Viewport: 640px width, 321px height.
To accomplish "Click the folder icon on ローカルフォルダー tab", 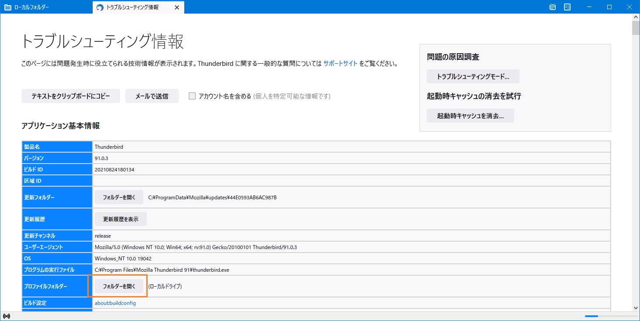I will 7,7.
